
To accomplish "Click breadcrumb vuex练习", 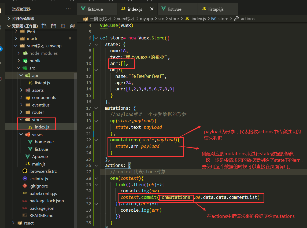I will coord(125,19).
